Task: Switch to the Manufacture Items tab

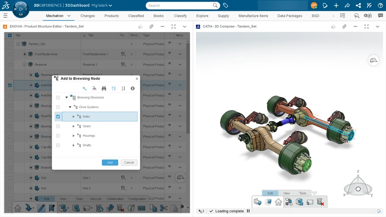Action: click(x=253, y=16)
